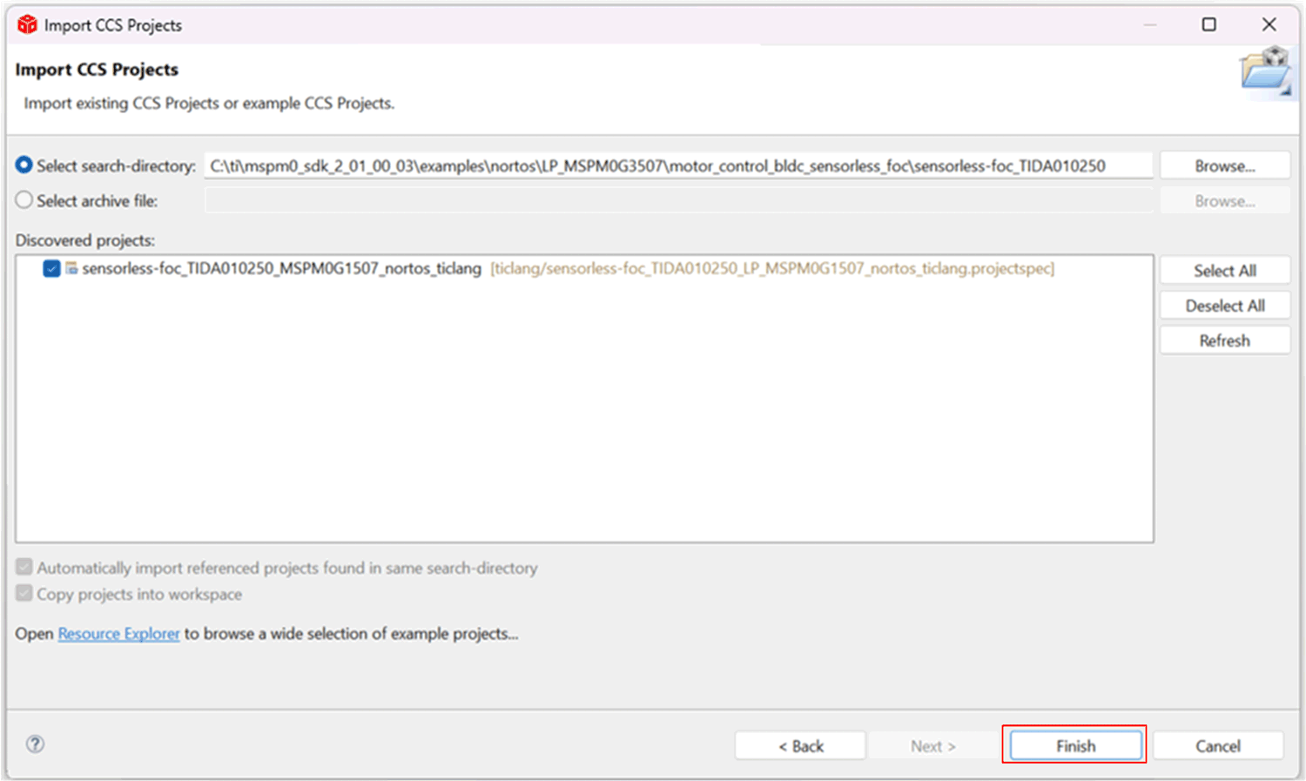This screenshot has width=1306, height=781.
Task: Click the help question mark icon
Action: click(x=35, y=744)
